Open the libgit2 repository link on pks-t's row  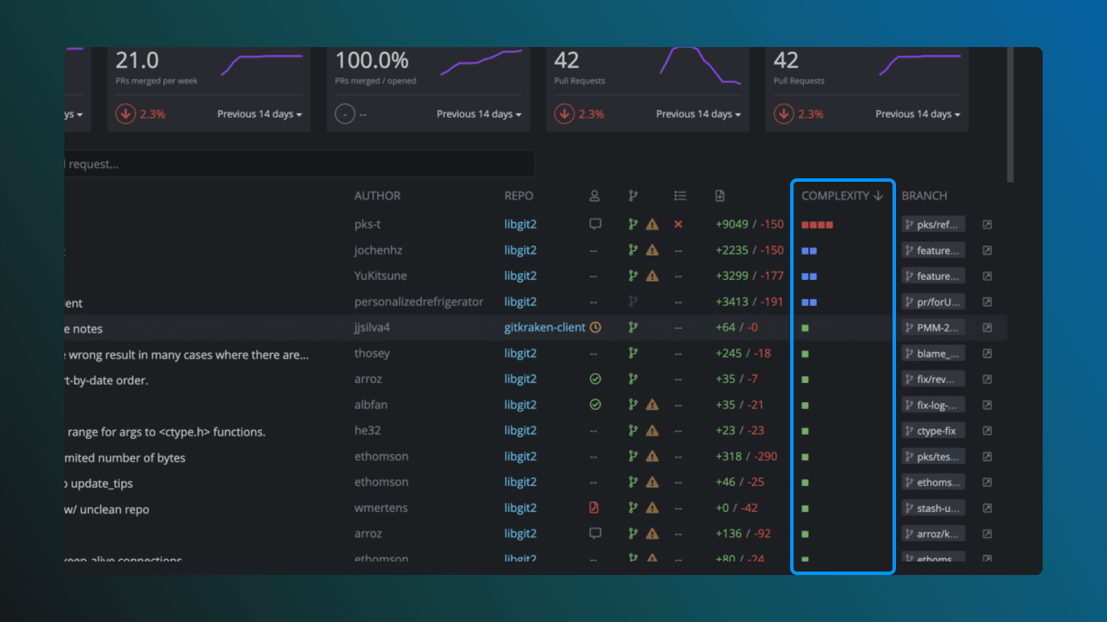[x=520, y=224]
